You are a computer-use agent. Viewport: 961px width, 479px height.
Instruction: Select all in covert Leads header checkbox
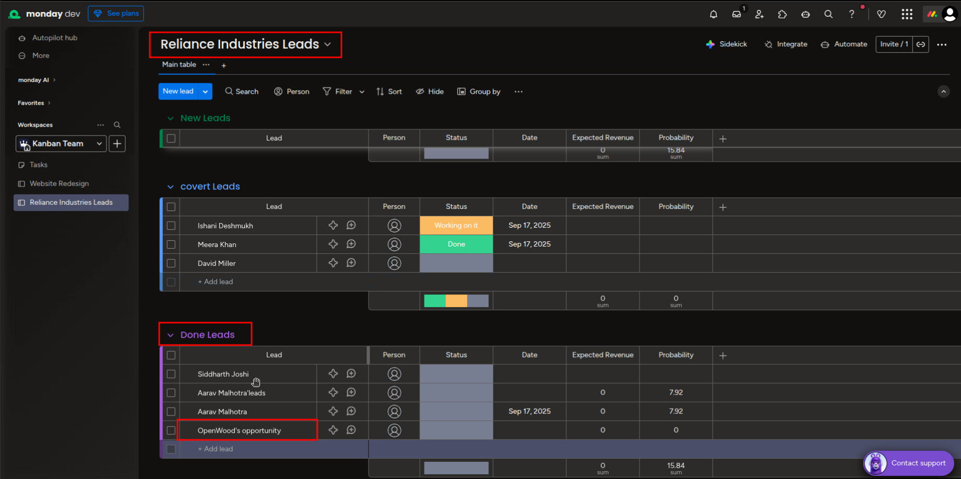[x=171, y=207]
